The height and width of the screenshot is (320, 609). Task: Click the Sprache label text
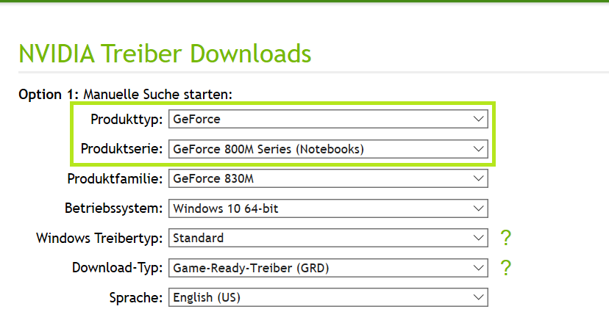point(134,297)
